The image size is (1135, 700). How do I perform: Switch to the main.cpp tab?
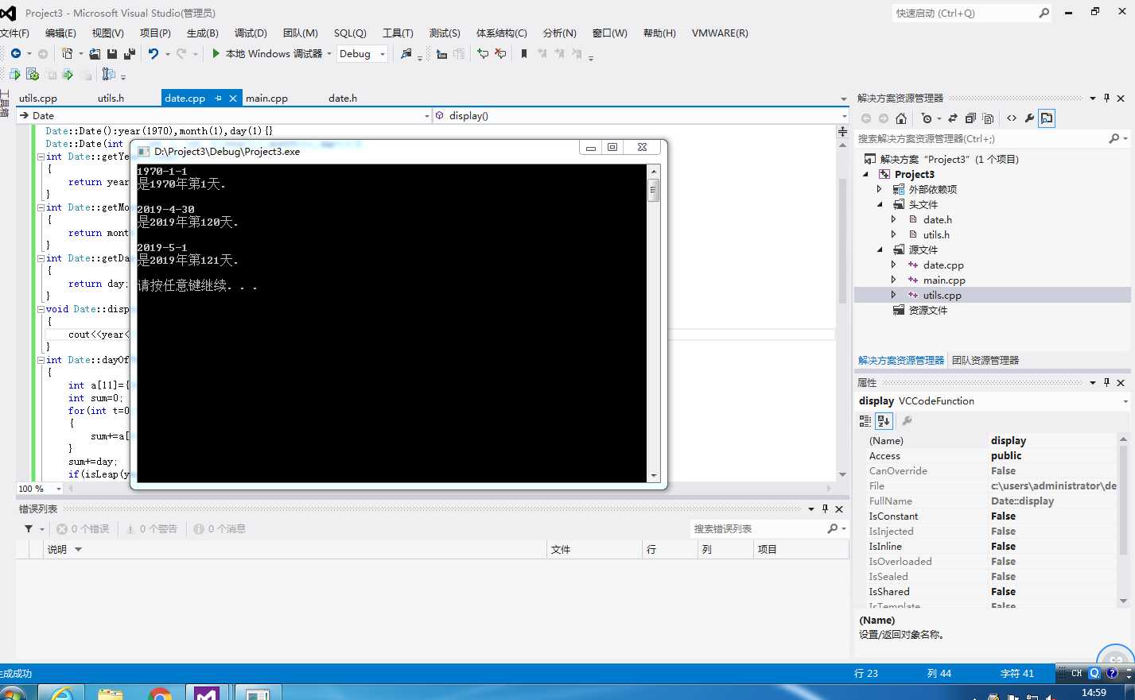[x=266, y=98]
